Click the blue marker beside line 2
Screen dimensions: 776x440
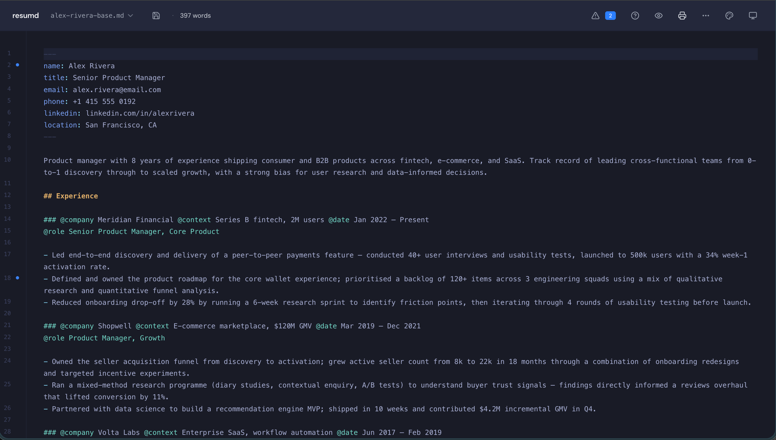[17, 65]
